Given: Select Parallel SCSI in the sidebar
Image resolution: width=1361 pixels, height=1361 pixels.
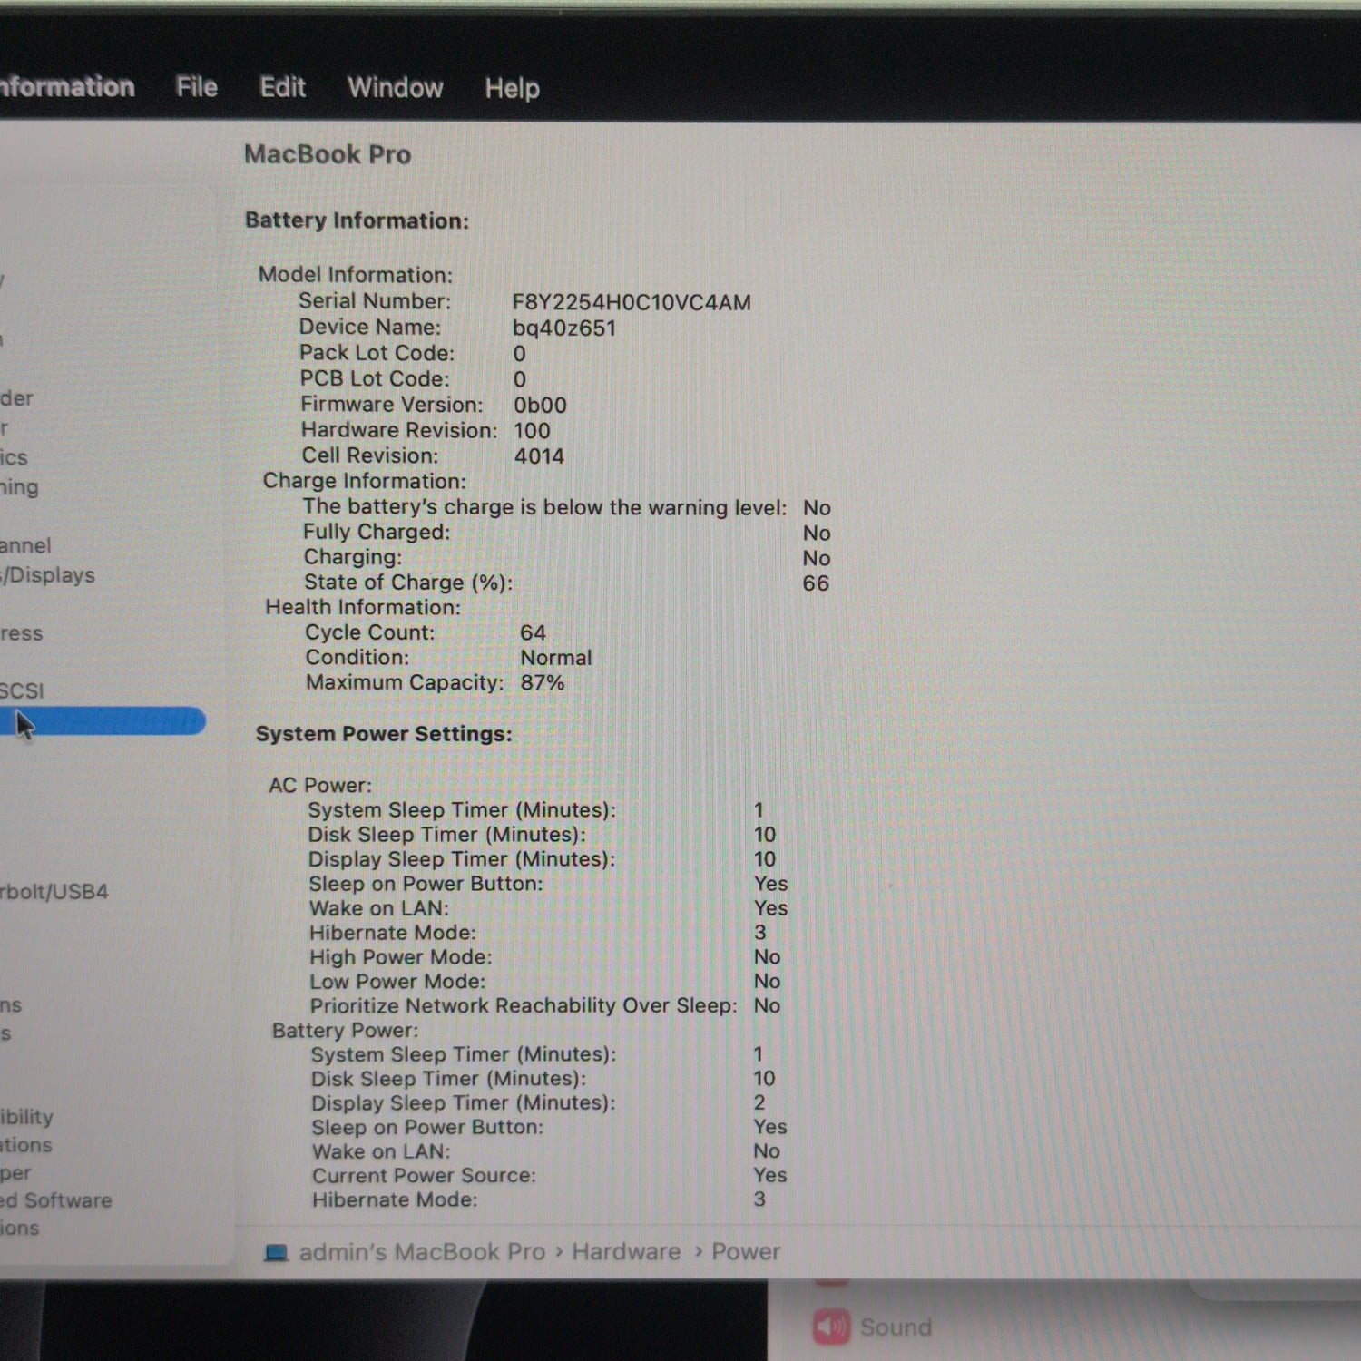Looking at the screenshot, I should pos(22,691).
